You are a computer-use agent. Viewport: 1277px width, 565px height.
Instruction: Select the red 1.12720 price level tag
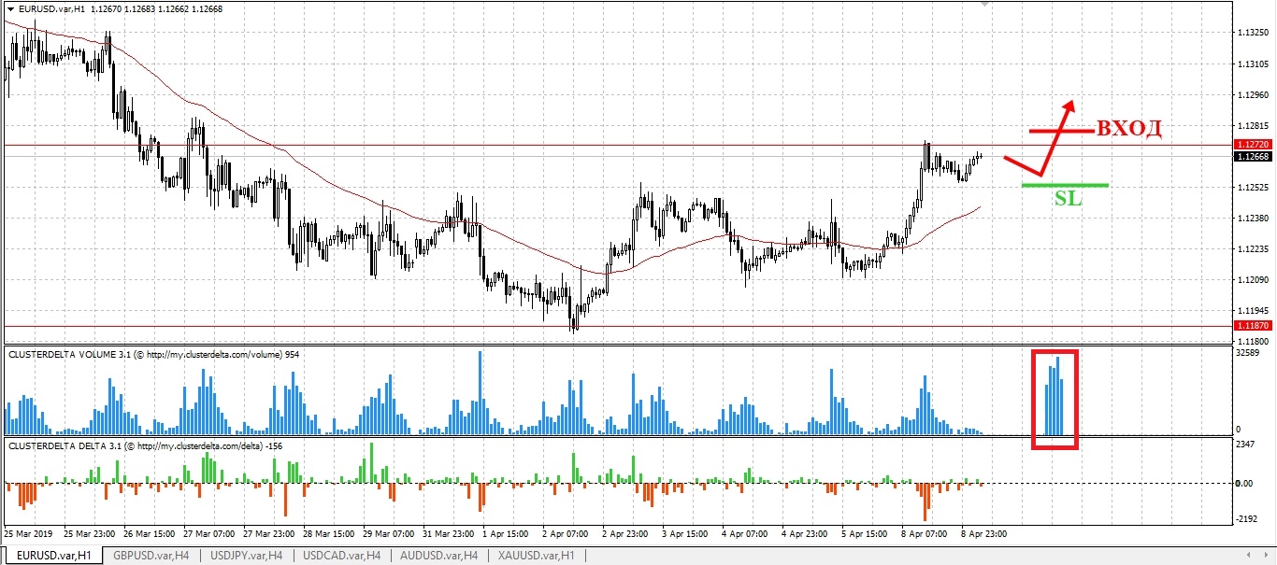[1251, 145]
